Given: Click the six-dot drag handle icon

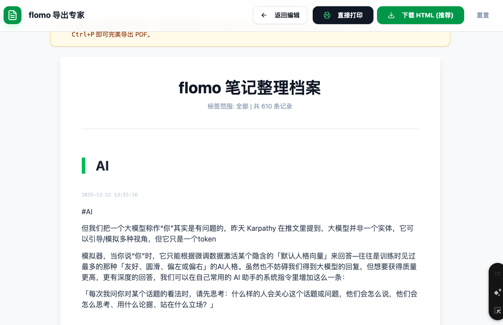Looking at the screenshot, I should (497, 274).
